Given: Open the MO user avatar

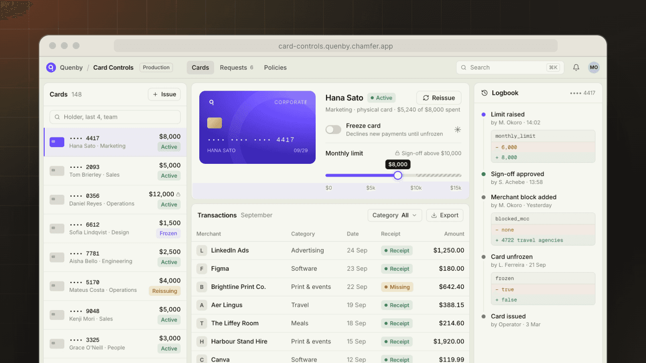Looking at the screenshot, I should point(594,68).
